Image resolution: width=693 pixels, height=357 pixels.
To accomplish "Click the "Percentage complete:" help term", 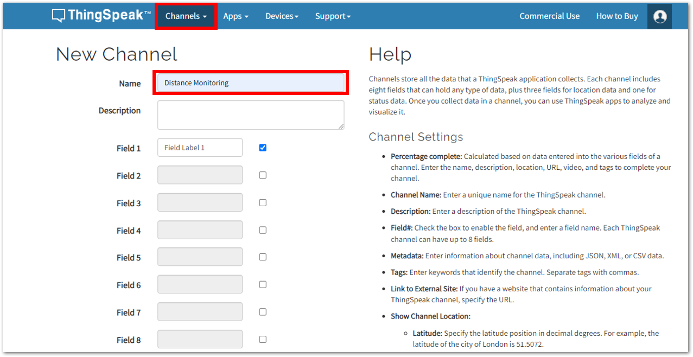I will (x=426, y=156).
